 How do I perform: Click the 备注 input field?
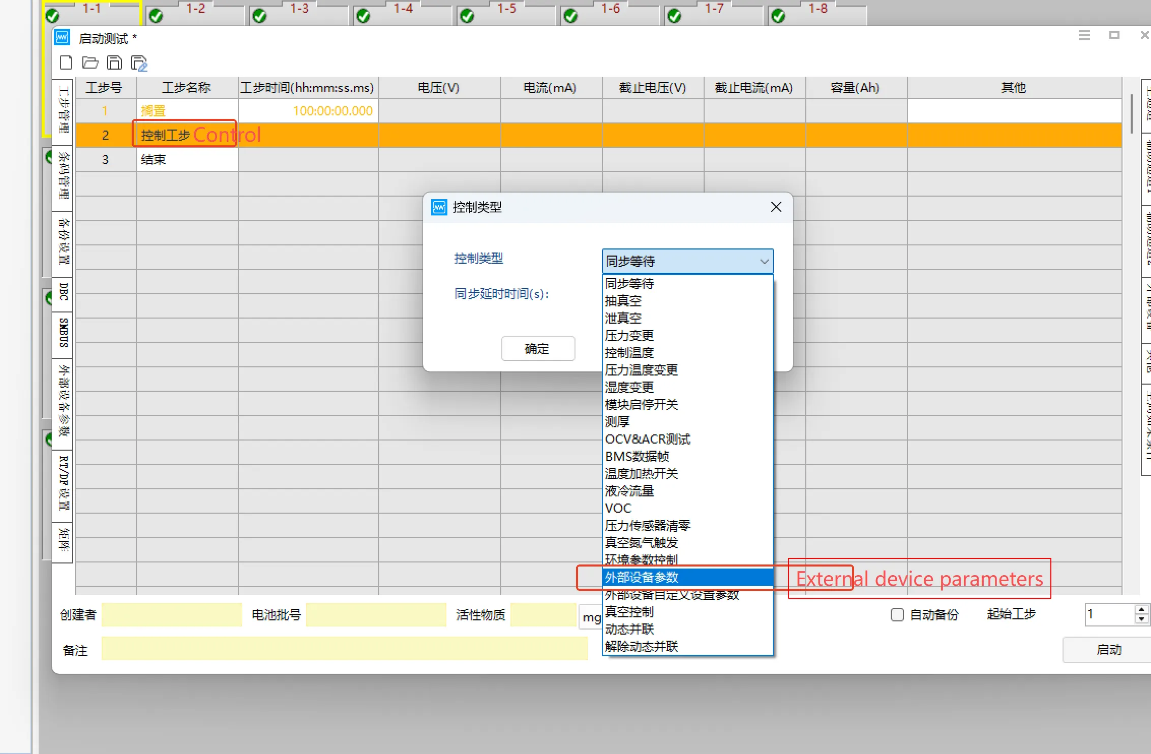click(x=345, y=649)
